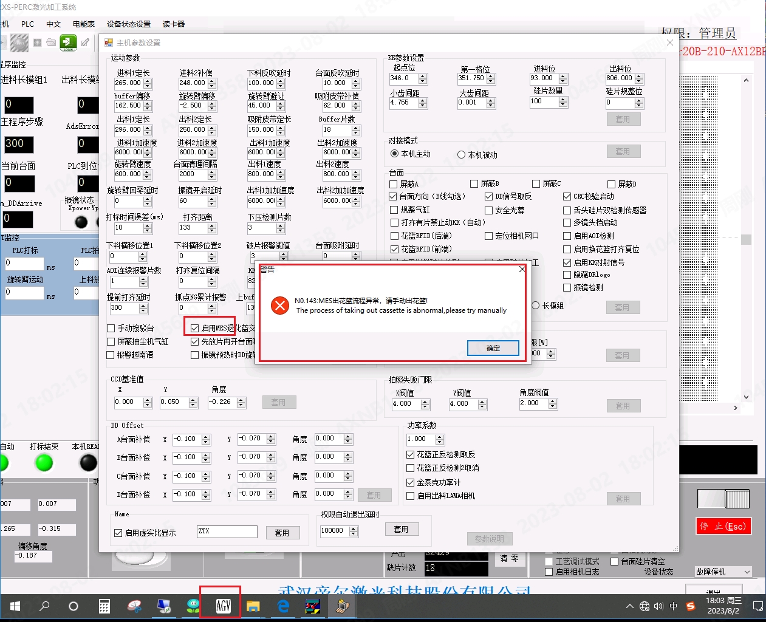Image resolution: width=766 pixels, height=622 pixels.
Task: Toggle the 屏蔽A checkbox
Action: 394,184
